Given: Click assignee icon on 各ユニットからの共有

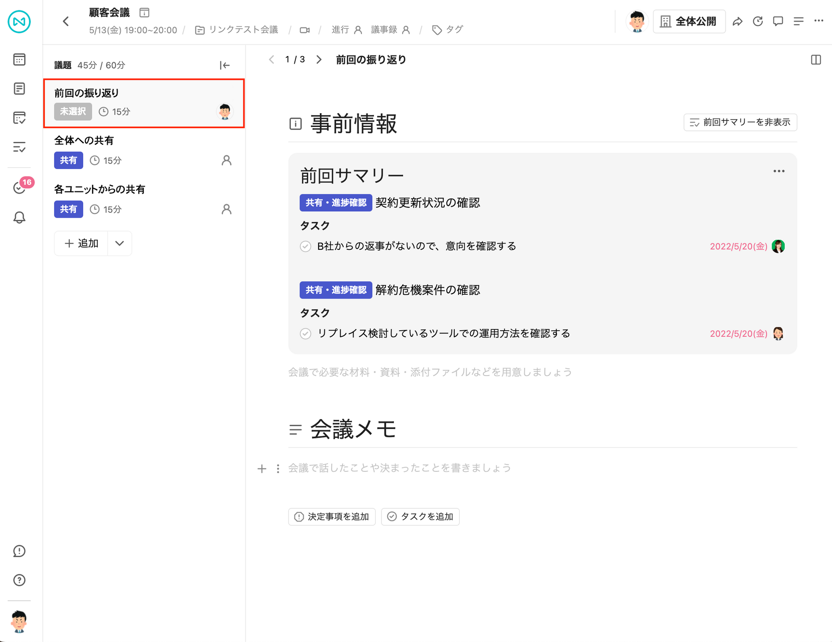Looking at the screenshot, I should point(226,209).
